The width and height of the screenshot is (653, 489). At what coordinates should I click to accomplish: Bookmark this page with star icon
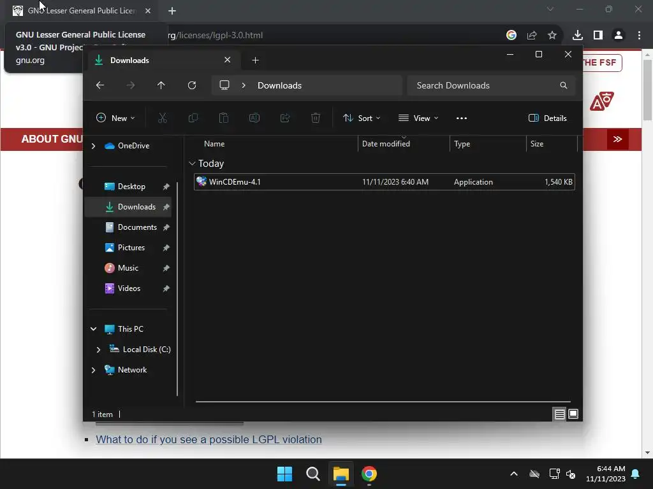click(x=552, y=36)
